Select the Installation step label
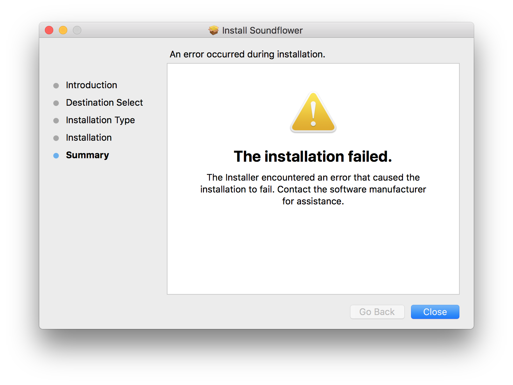The height and width of the screenshot is (385, 513). (89, 138)
